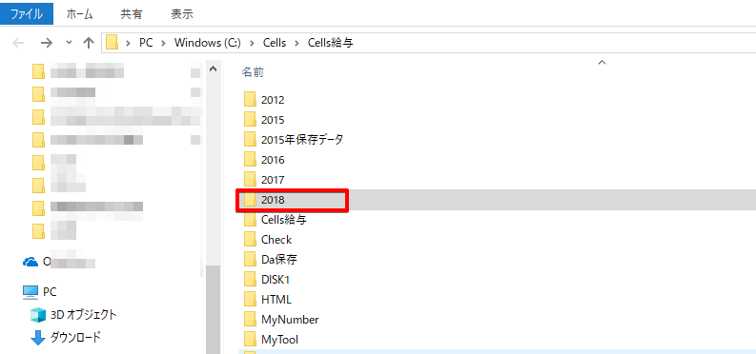Select the HTML folder icon
The height and width of the screenshot is (354, 756).
250,299
